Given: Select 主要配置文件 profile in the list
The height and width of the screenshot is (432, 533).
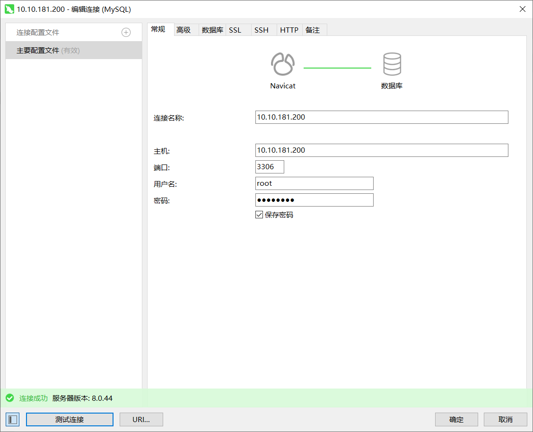Looking at the screenshot, I should click(x=74, y=50).
